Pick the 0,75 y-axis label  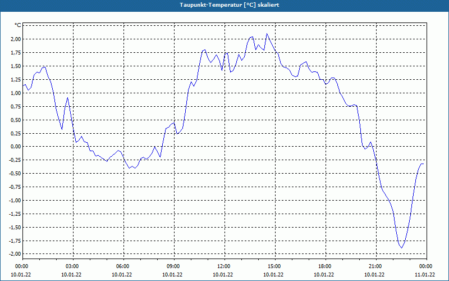16,106
